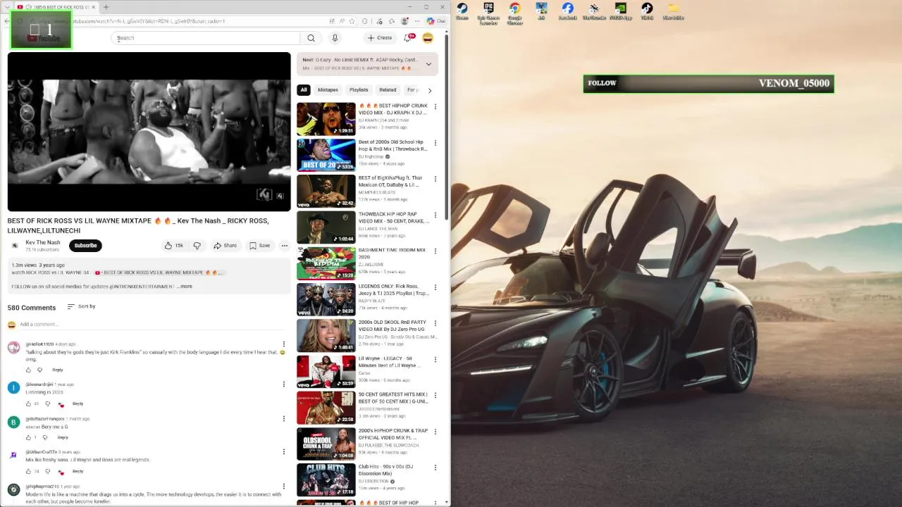Open Kev The Nash channel avatar

15,245
